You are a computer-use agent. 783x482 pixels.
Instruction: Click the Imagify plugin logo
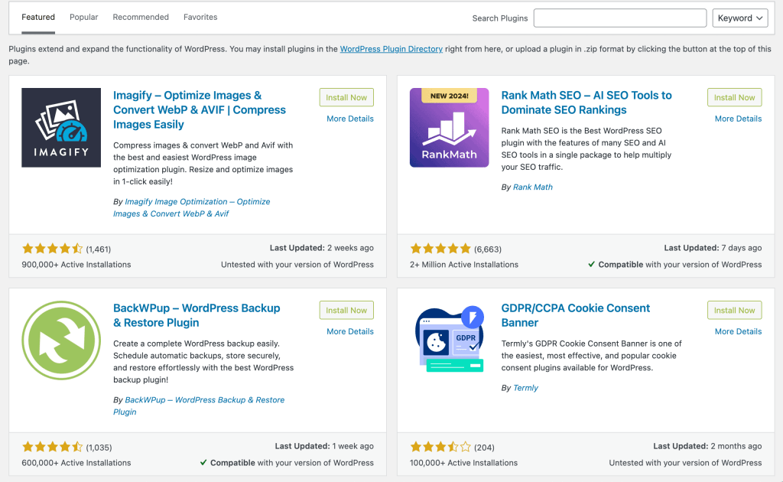point(61,127)
